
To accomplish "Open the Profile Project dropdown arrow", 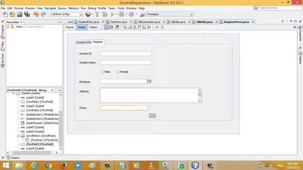I will (x=136, y=14).
